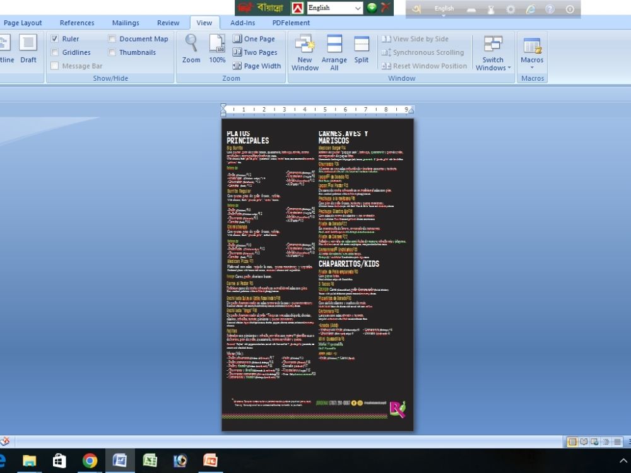Screen dimensions: 631x473
Task: Select Web Layout view in status bar
Action: click(595, 442)
